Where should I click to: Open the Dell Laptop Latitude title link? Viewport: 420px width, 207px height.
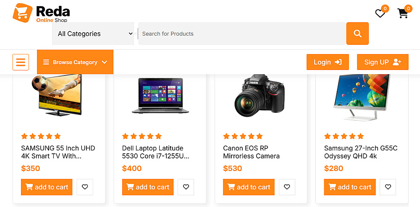[x=155, y=152]
